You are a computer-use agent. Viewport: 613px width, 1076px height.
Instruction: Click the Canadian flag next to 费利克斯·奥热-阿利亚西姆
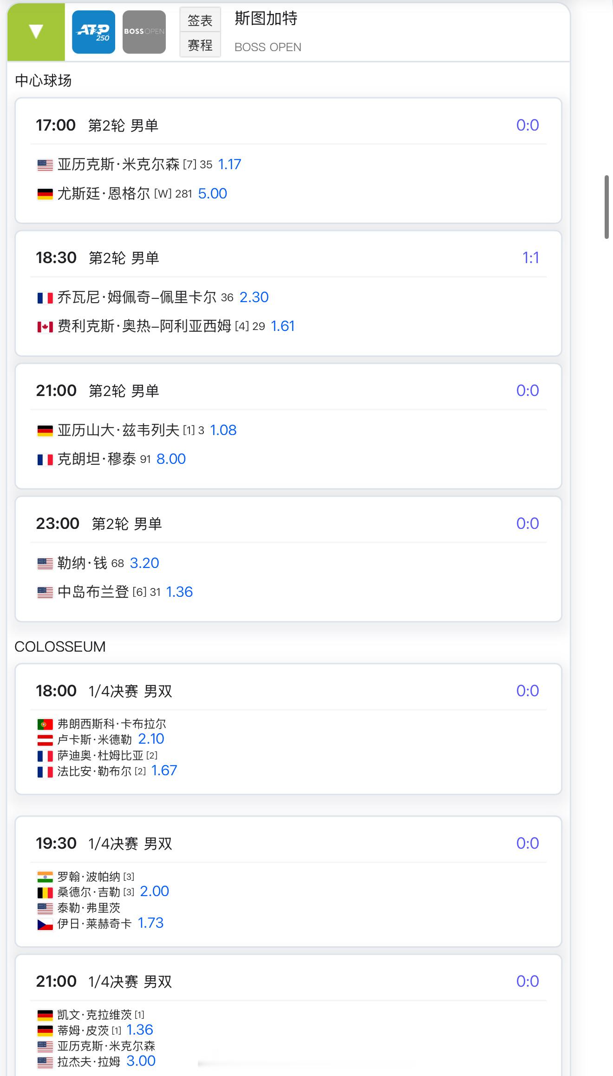pyautogui.click(x=45, y=327)
